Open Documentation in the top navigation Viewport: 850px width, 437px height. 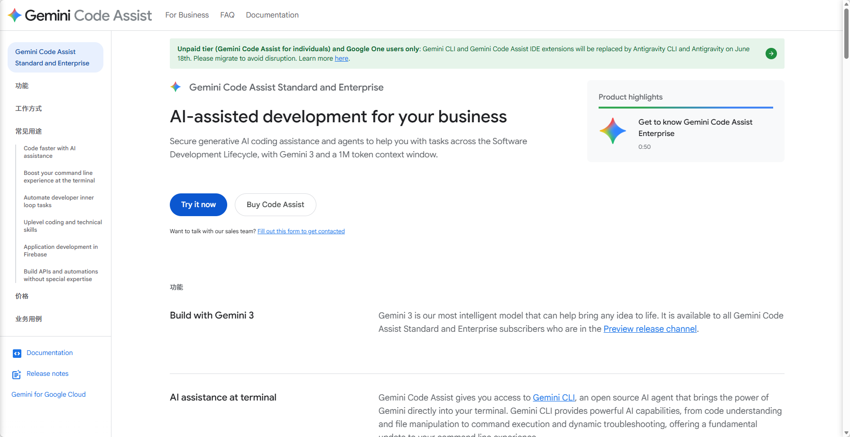click(x=272, y=15)
